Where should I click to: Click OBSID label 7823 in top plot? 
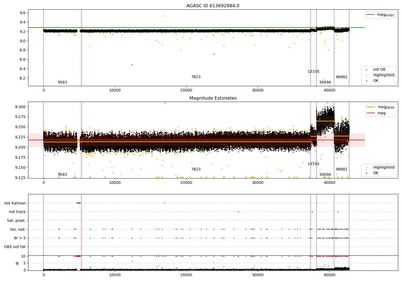point(196,77)
